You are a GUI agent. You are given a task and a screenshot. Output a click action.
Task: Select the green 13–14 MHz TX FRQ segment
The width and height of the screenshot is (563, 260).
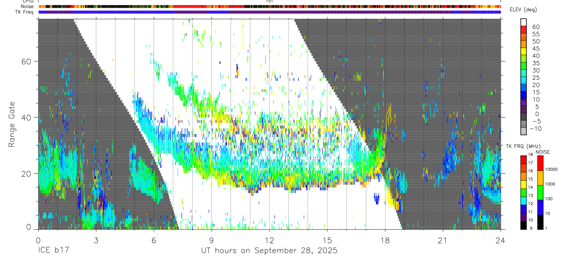524,193
